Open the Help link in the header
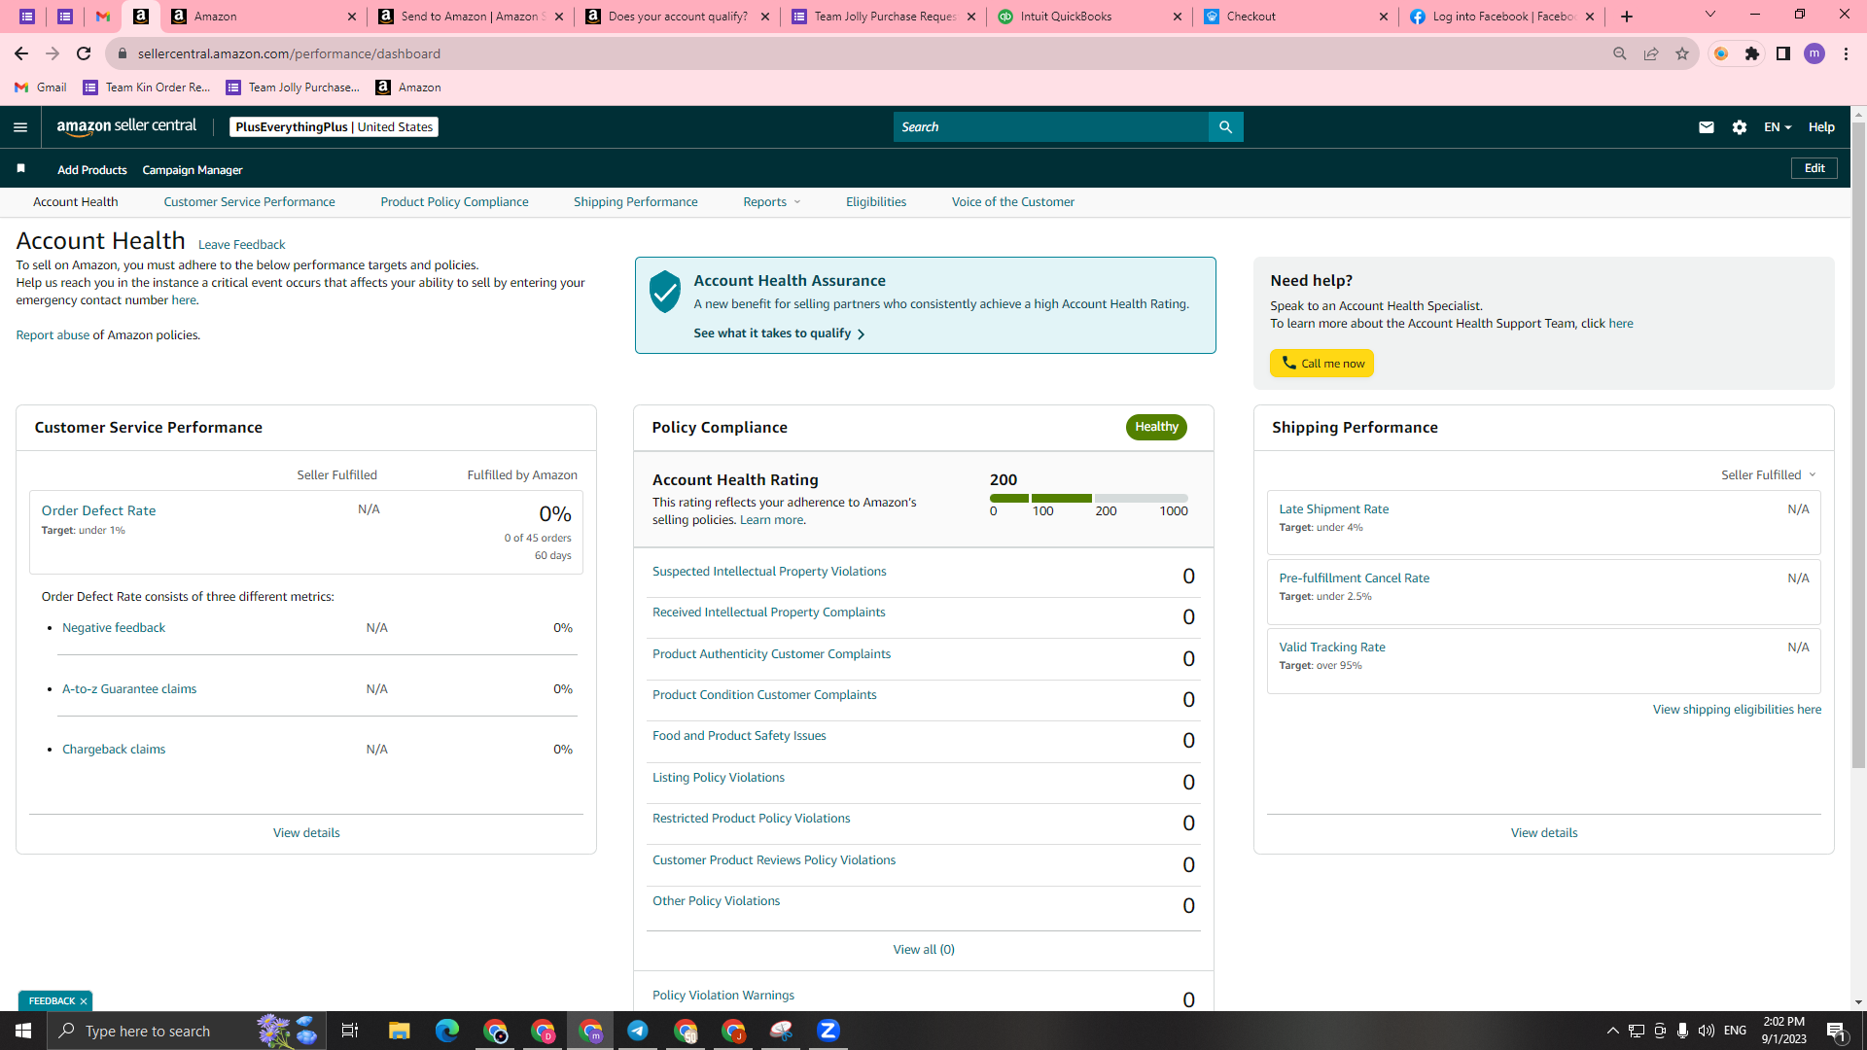 [x=1821, y=127]
